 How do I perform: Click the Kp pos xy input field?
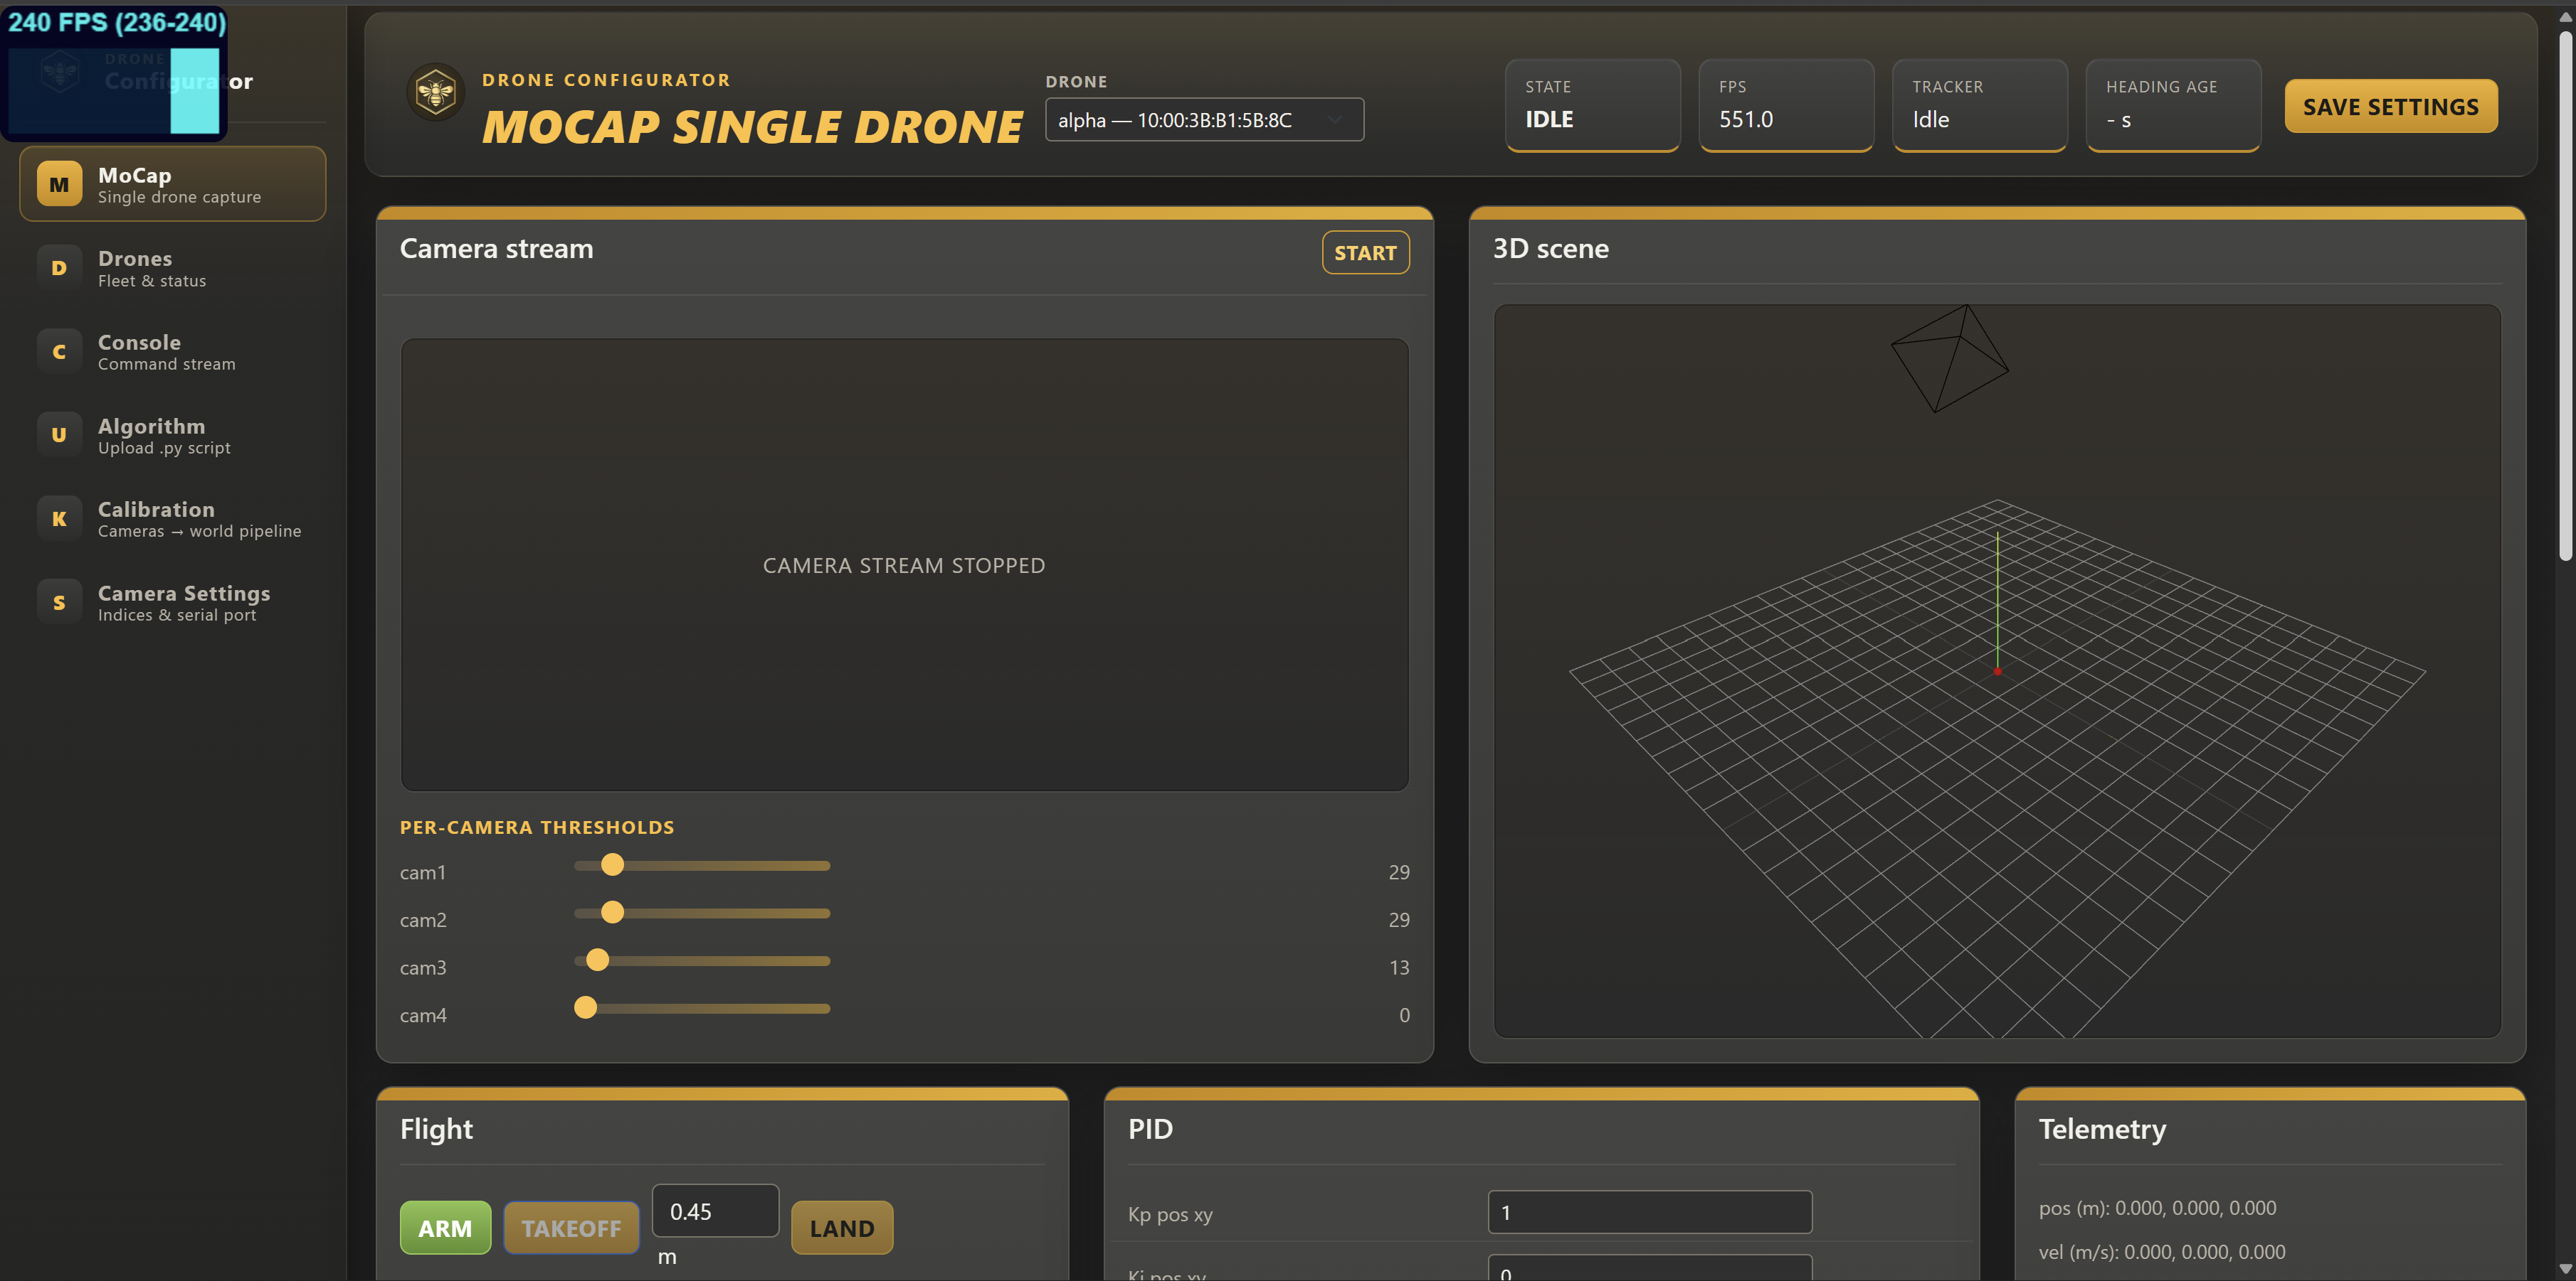pos(1650,1212)
